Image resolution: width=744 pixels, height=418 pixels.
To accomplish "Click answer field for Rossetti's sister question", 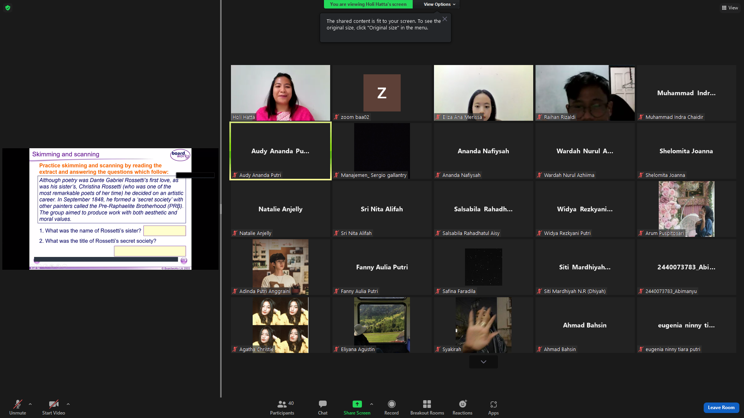I will point(165,231).
